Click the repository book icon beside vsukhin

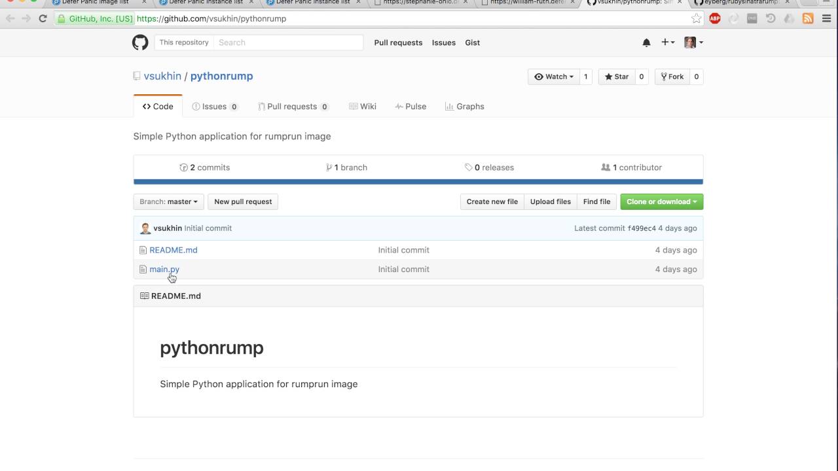[x=137, y=76]
